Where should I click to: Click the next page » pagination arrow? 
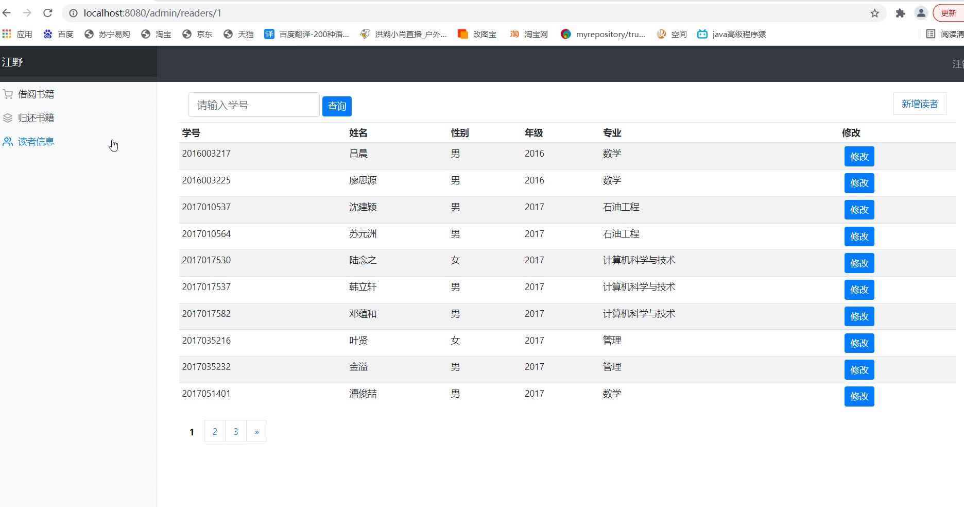coord(256,431)
